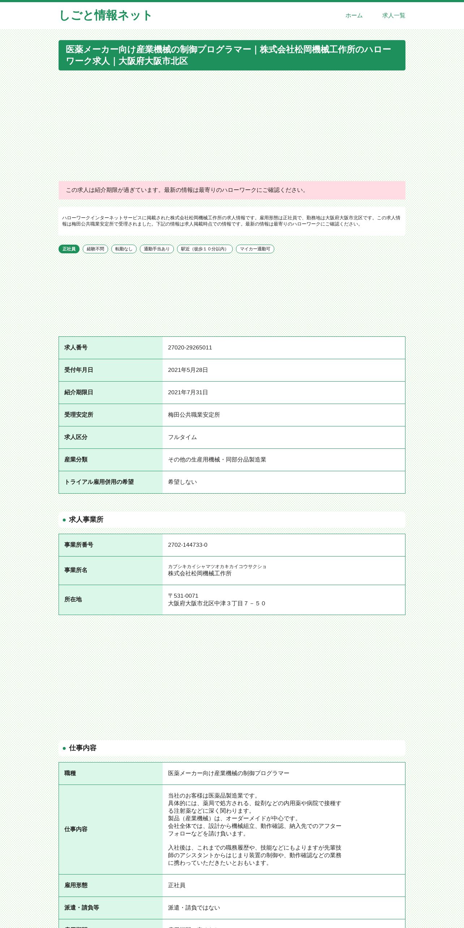Click the 事業所名 row label
The image size is (464, 928).
point(76,570)
